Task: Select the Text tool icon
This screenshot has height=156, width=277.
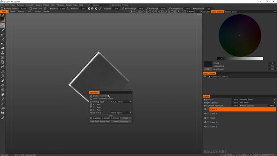Action: coord(3,71)
